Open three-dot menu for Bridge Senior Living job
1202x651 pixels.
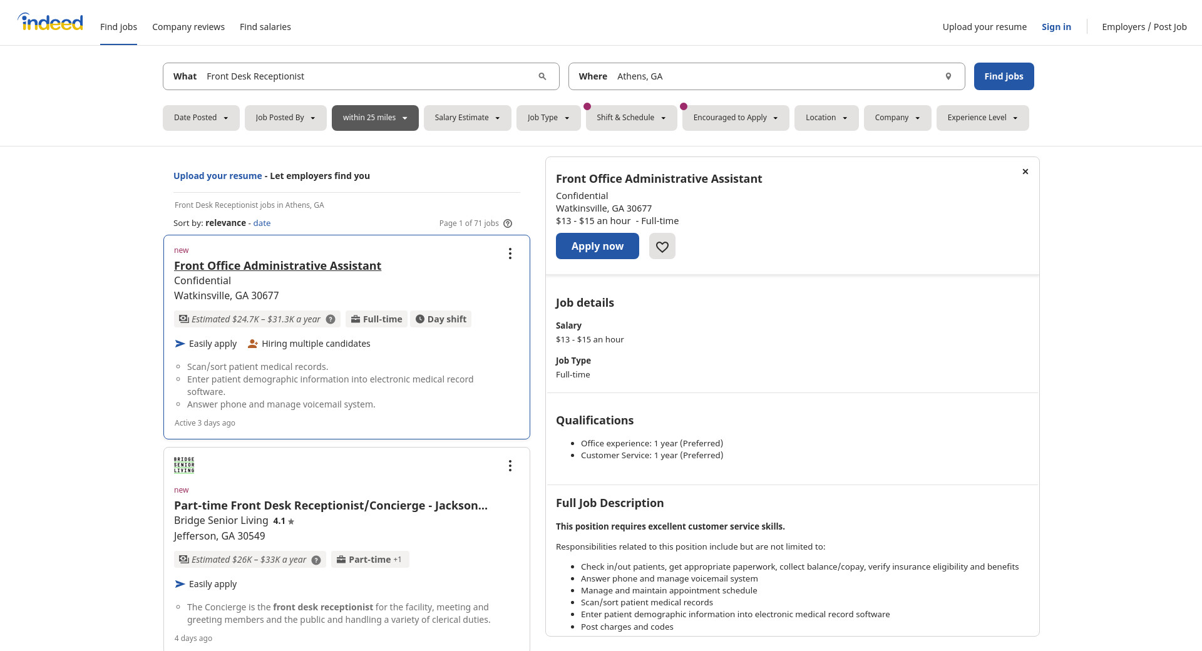(x=510, y=466)
